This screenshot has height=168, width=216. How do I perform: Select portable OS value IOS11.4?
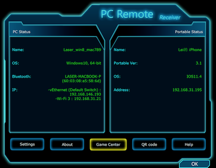click(194, 76)
